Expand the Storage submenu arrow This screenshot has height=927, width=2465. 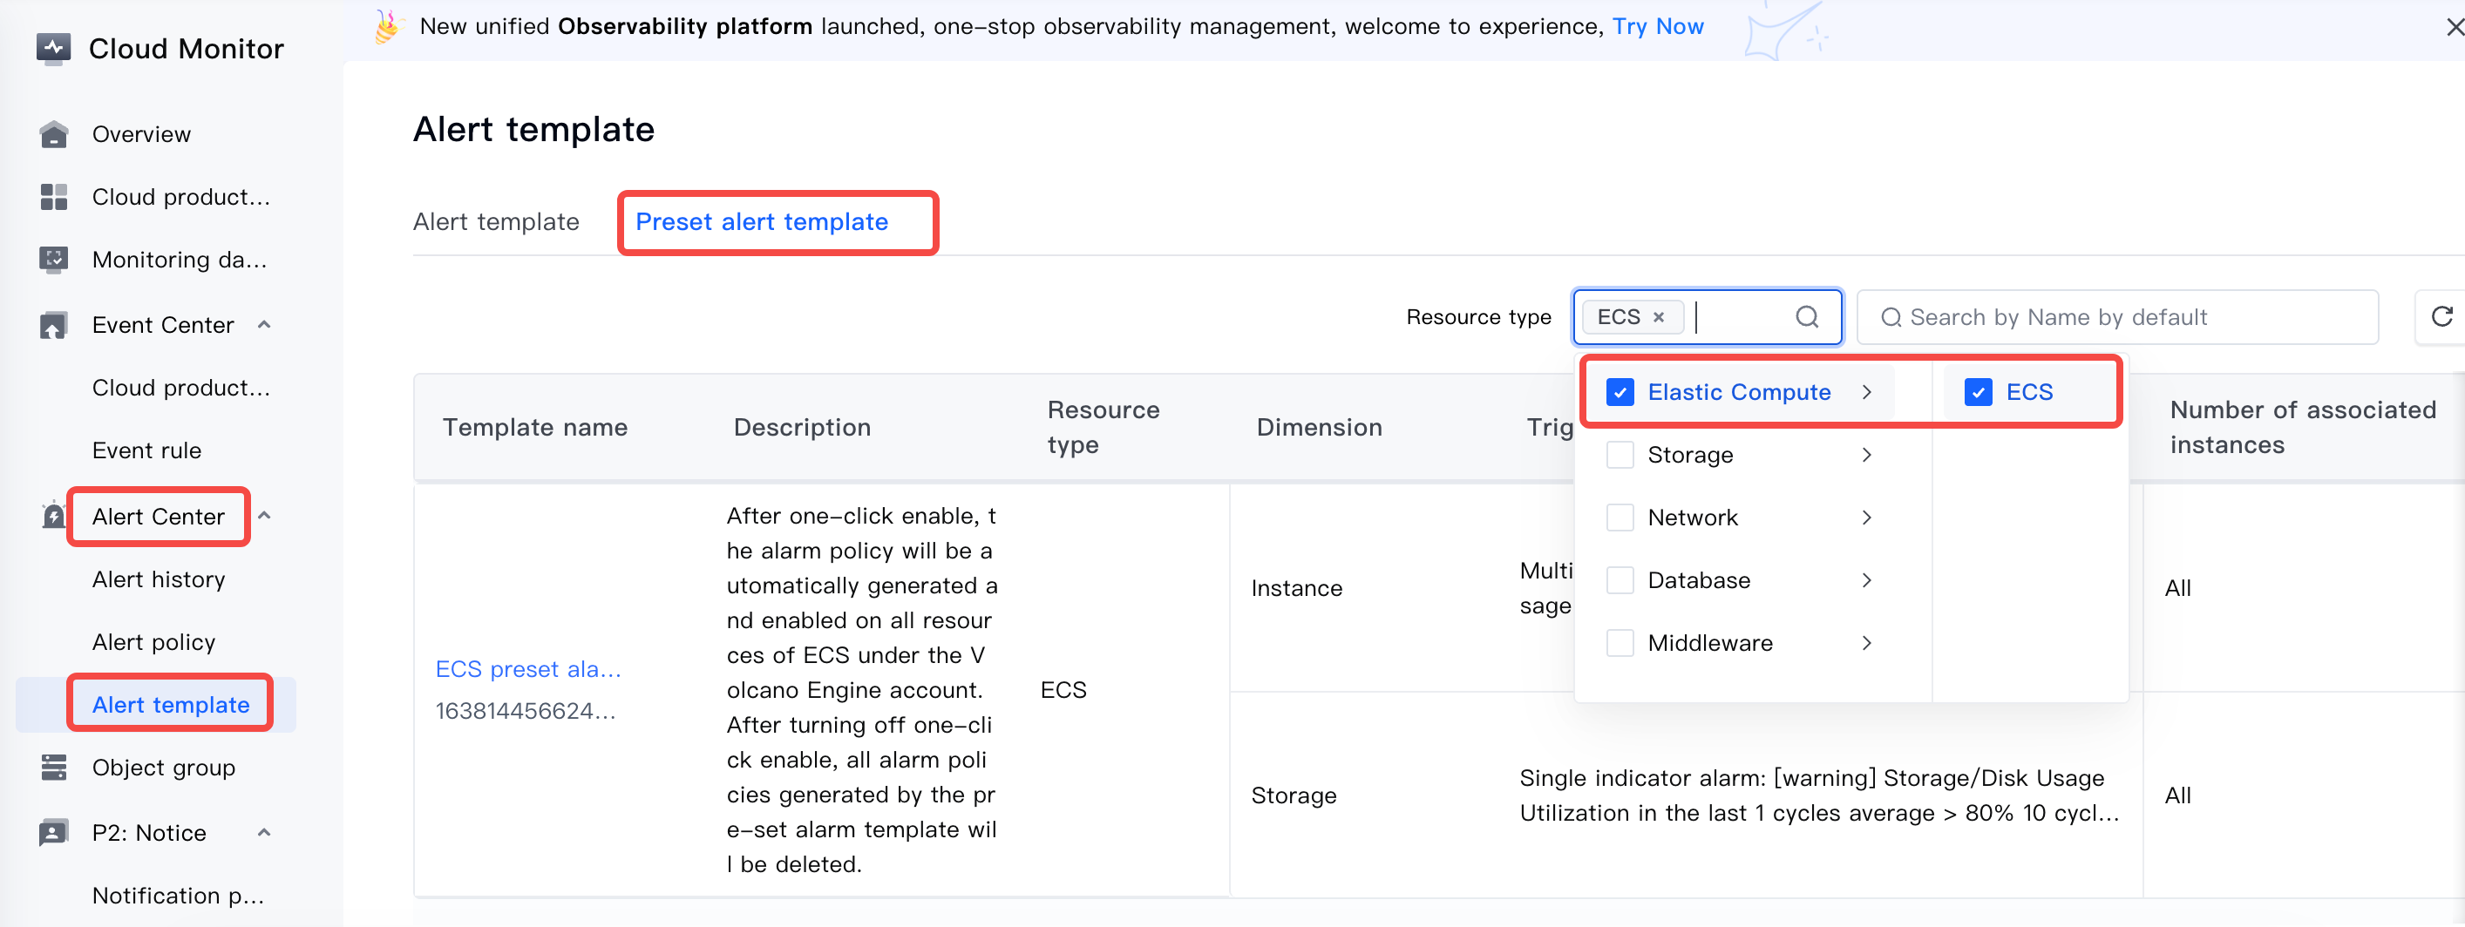(1866, 455)
